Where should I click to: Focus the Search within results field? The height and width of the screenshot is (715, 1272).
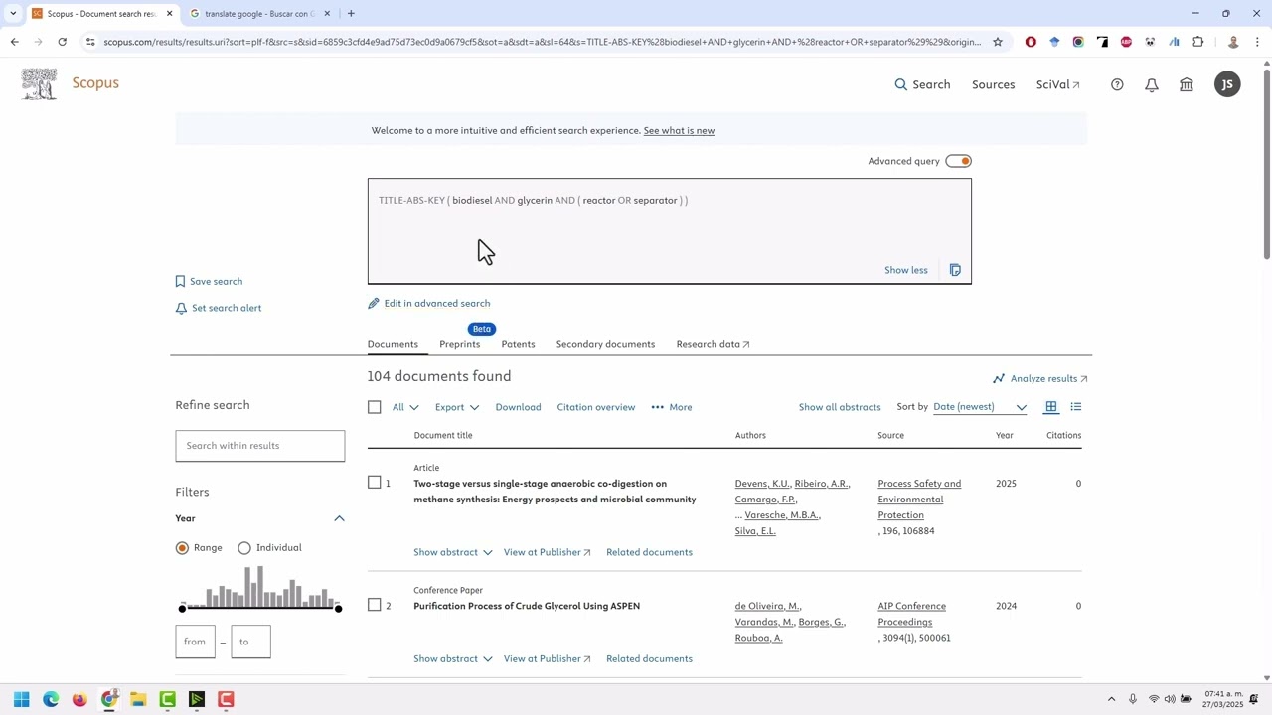[260, 446]
